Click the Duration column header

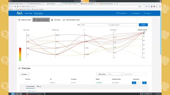[x=74, y=79]
